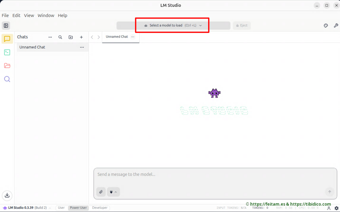Switch to User mode
Image resolution: width=340 pixels, height=212 pixels.
[x=61, y=208]
